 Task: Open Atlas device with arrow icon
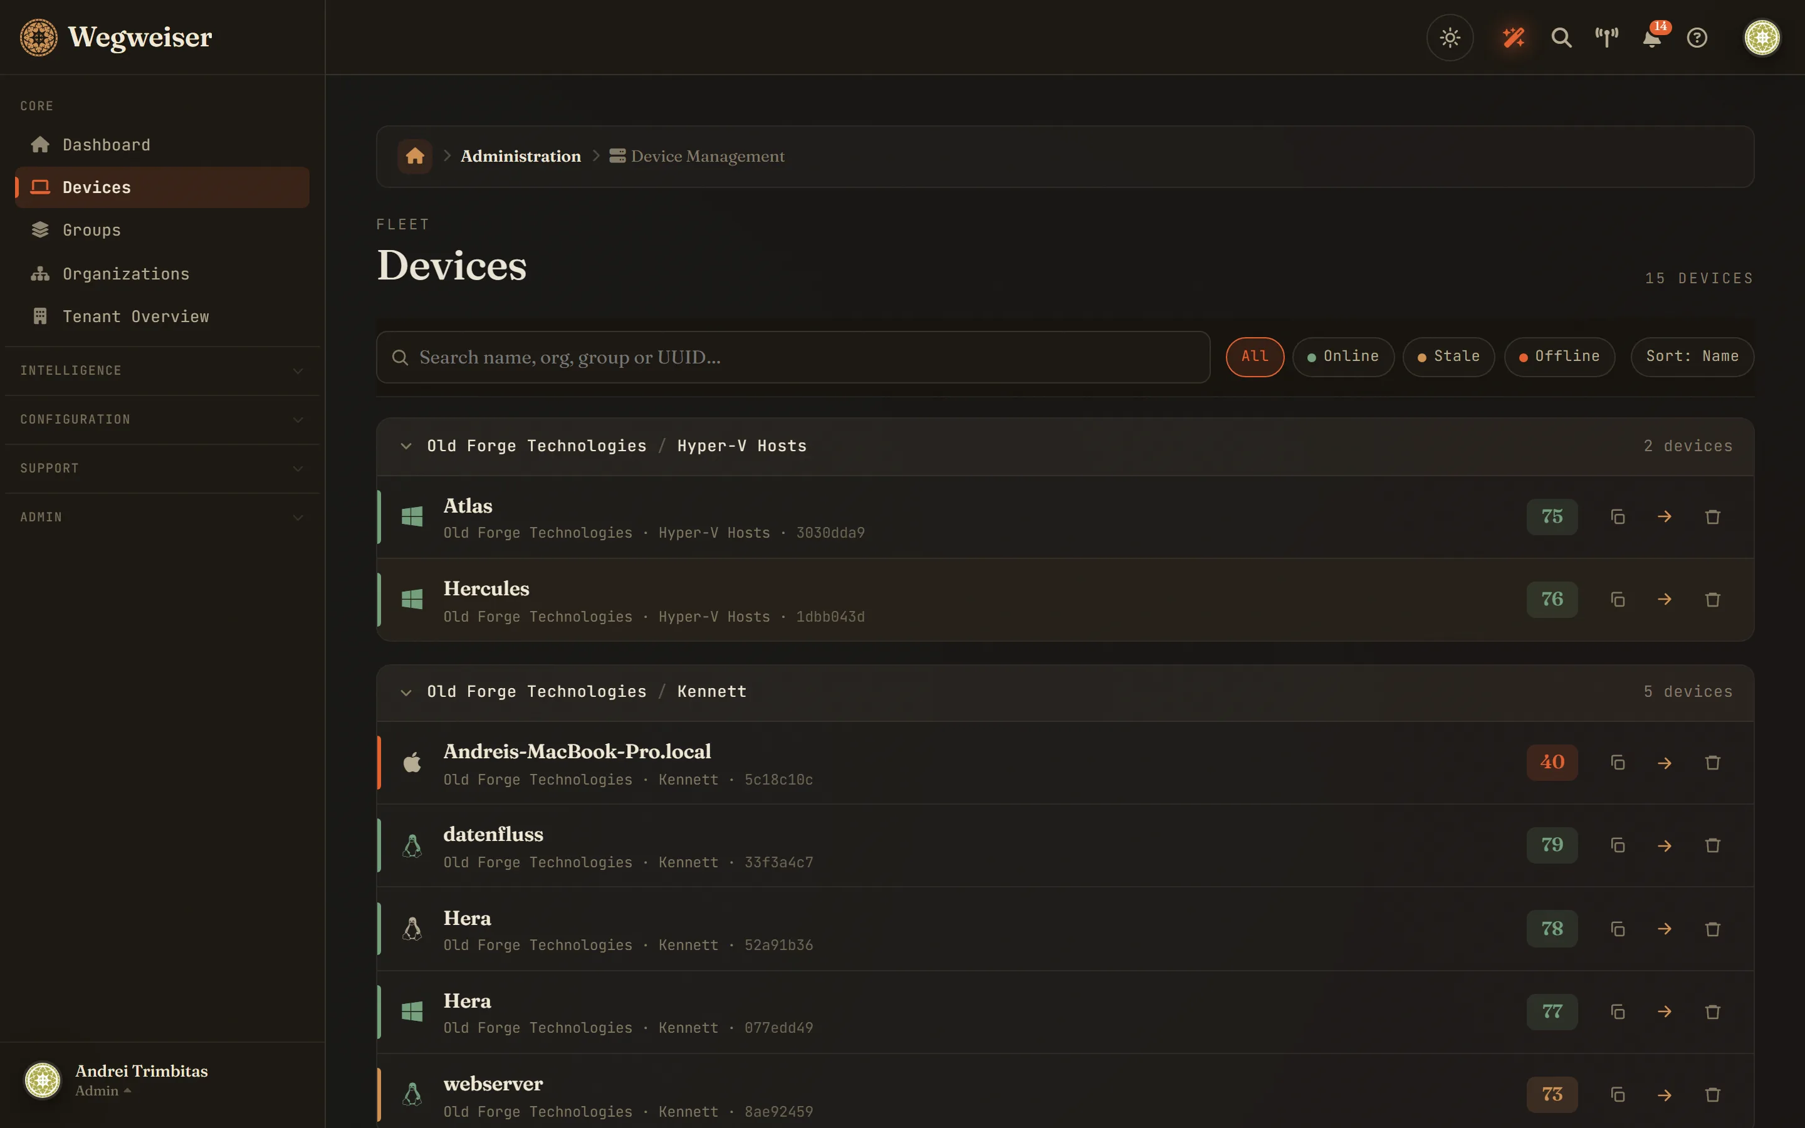tap(1665, 517)
